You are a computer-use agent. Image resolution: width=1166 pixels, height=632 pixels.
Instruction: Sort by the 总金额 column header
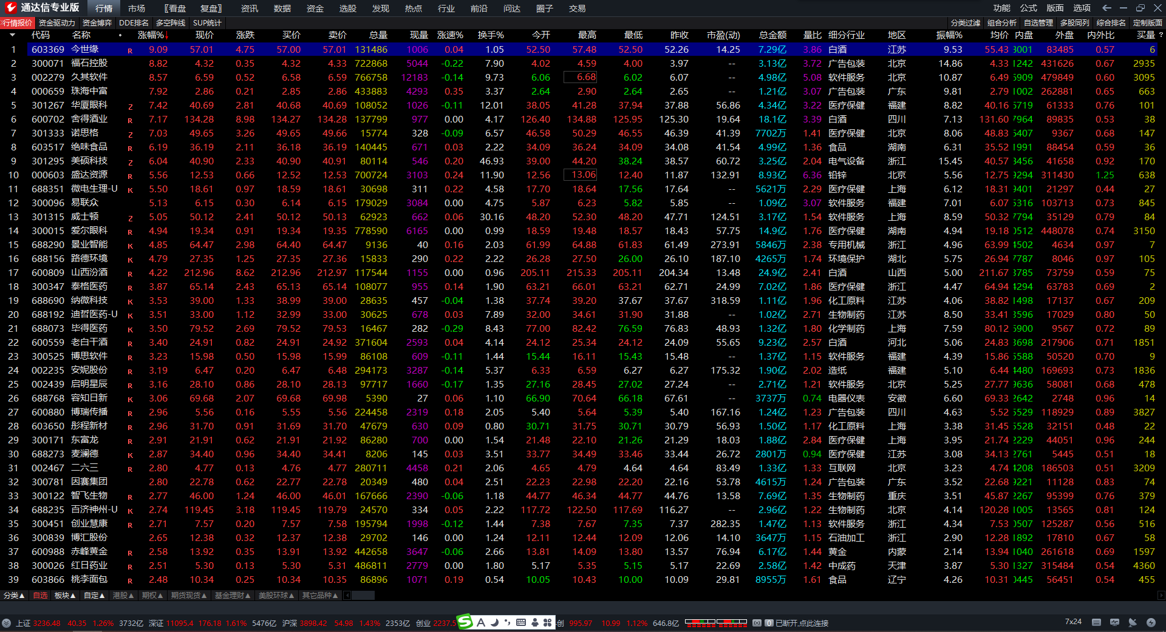(772, 35)
